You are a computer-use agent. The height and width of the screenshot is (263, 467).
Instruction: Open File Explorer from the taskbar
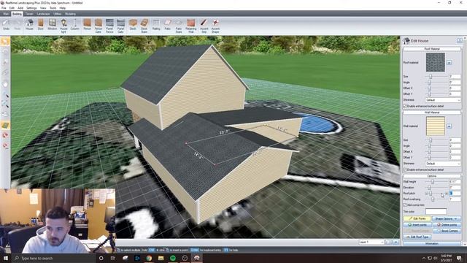161,258
